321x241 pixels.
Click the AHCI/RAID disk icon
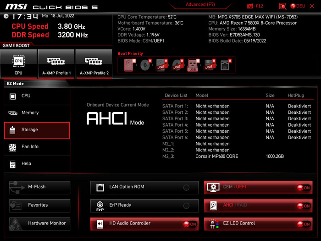(x=213, y=206)
